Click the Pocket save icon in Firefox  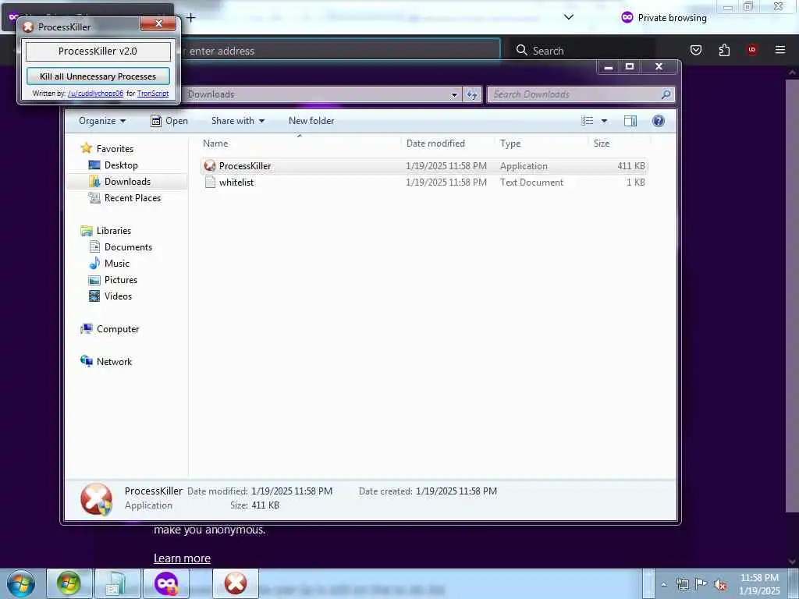695,50
